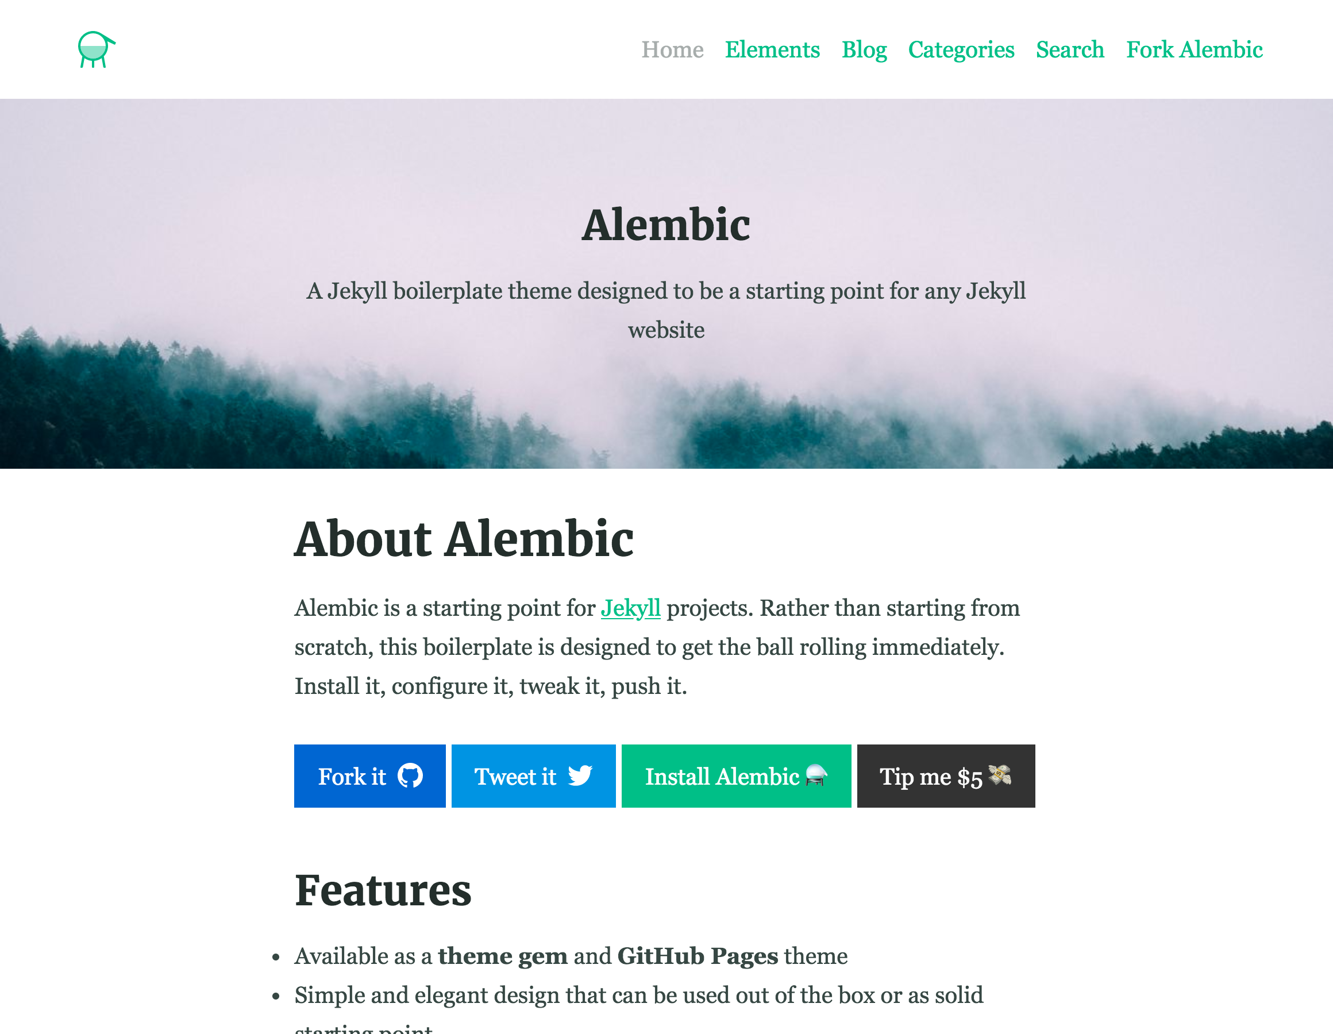Click the Categories navigation item
The width and height of the screenshot is (1333, 1034).
(x=961, y=49)
